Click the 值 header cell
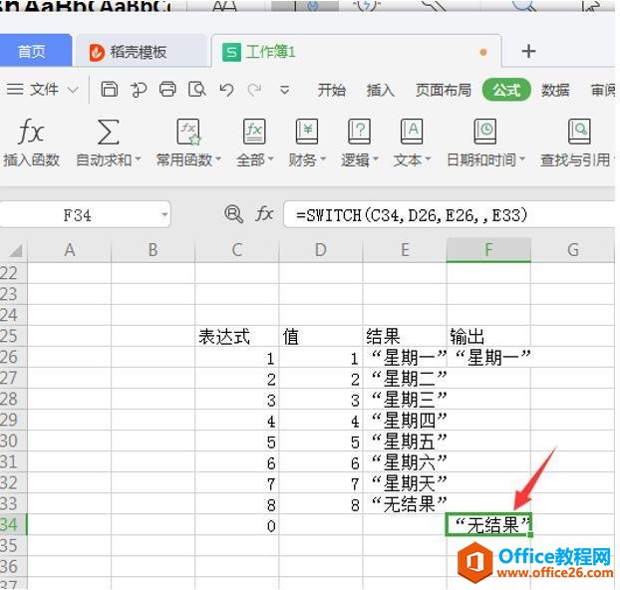The width and height of the screenshot is (620, 590). click(321, 337)
